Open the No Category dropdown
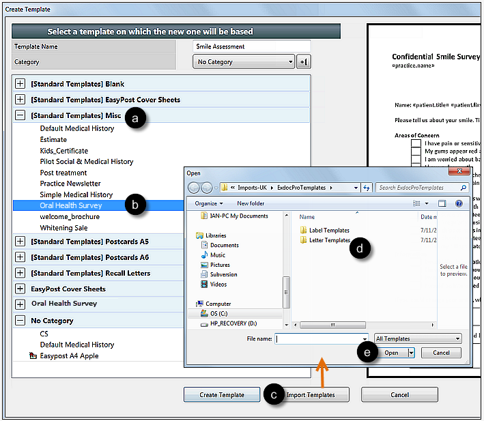 click(244, 61)
